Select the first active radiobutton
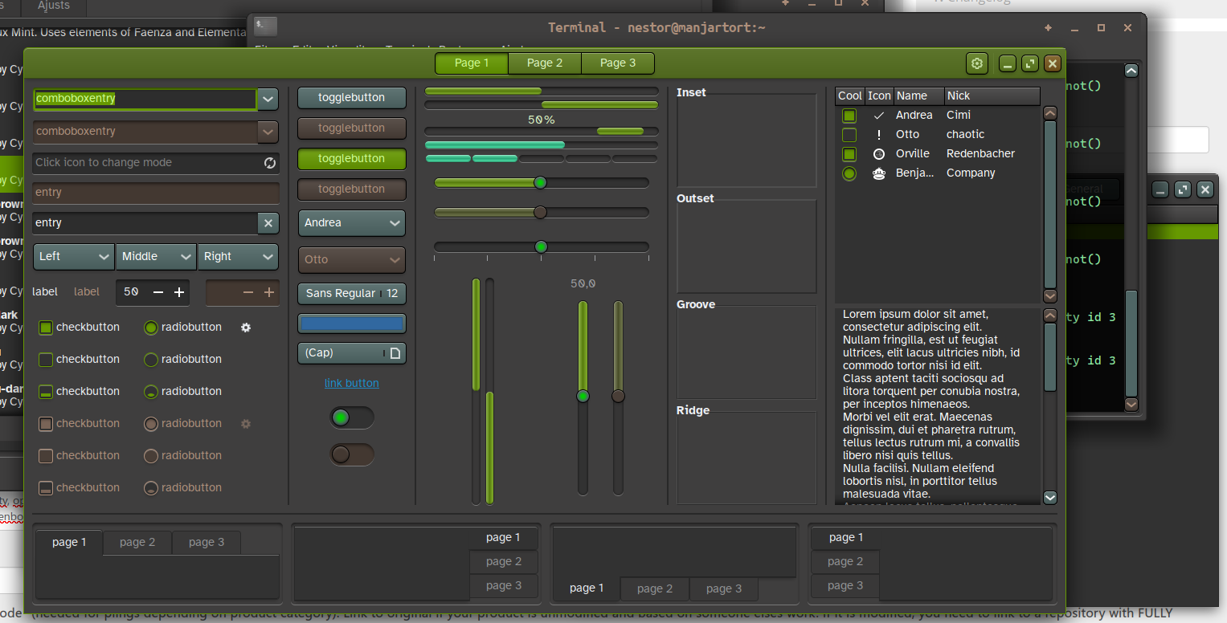 click(151, 328)
